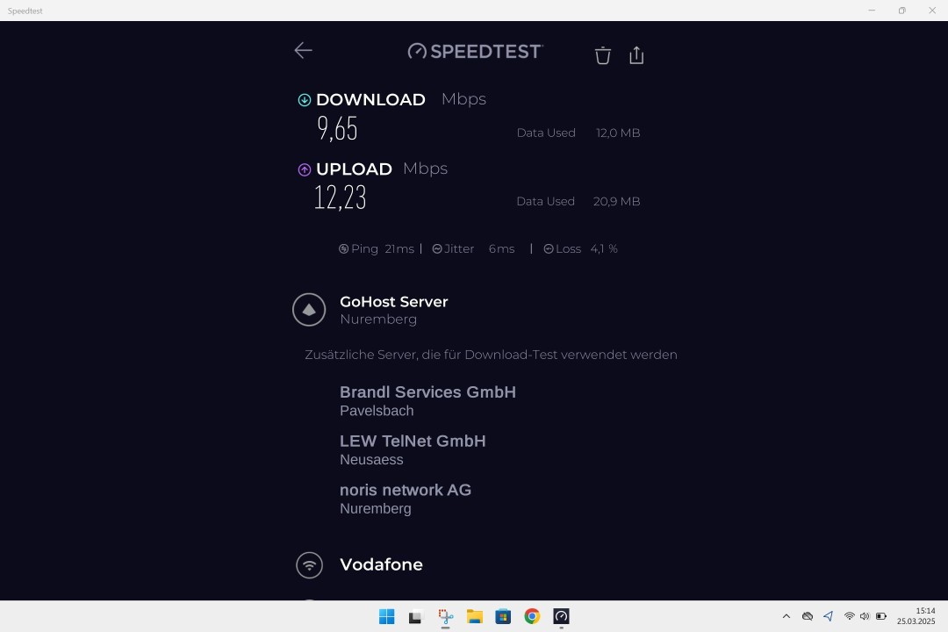
Task: Open the Snipping Tool from the taskbar
Action: [x=445, y=616]
